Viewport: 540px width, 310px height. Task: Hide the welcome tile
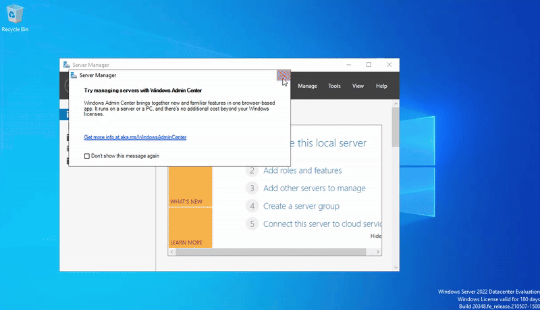click(376, 236)
